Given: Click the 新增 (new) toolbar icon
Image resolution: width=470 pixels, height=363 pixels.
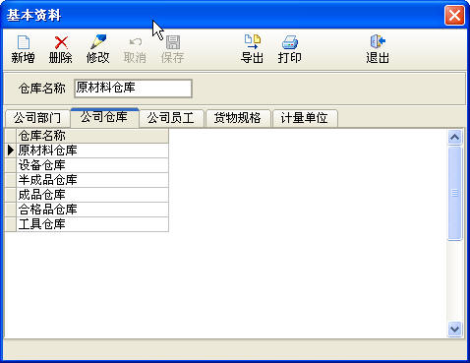Looking at the screenshot, I should [x=24, y=42].
